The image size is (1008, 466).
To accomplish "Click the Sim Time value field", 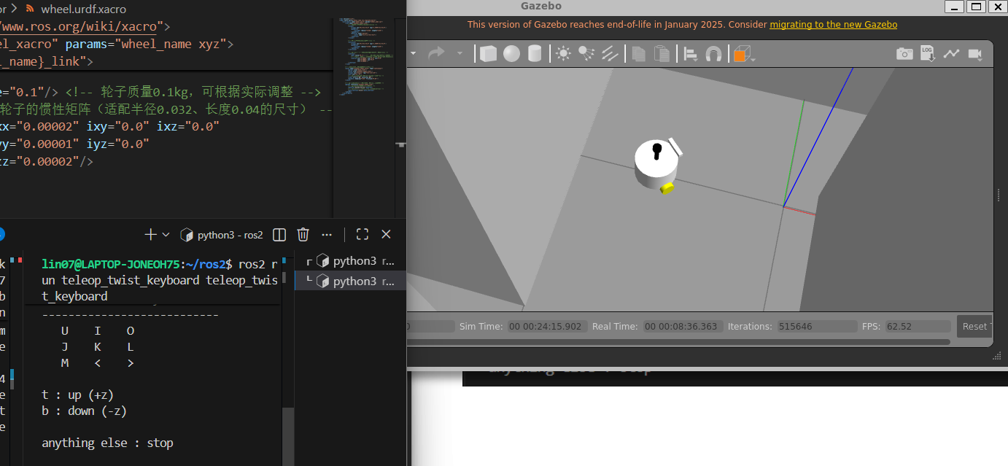I will (548, 327).
